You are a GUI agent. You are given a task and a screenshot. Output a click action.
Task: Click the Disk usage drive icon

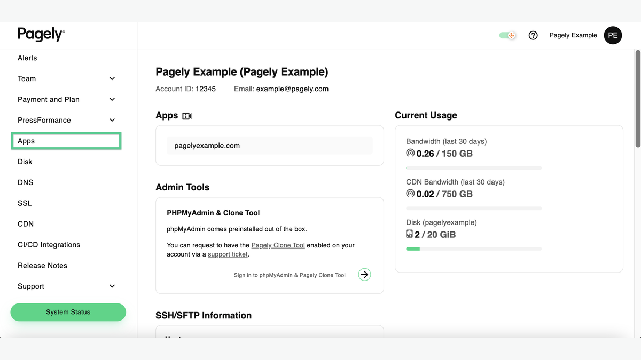click(x=410, y=234)
